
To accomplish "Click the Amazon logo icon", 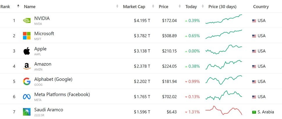I will (27, 66).
